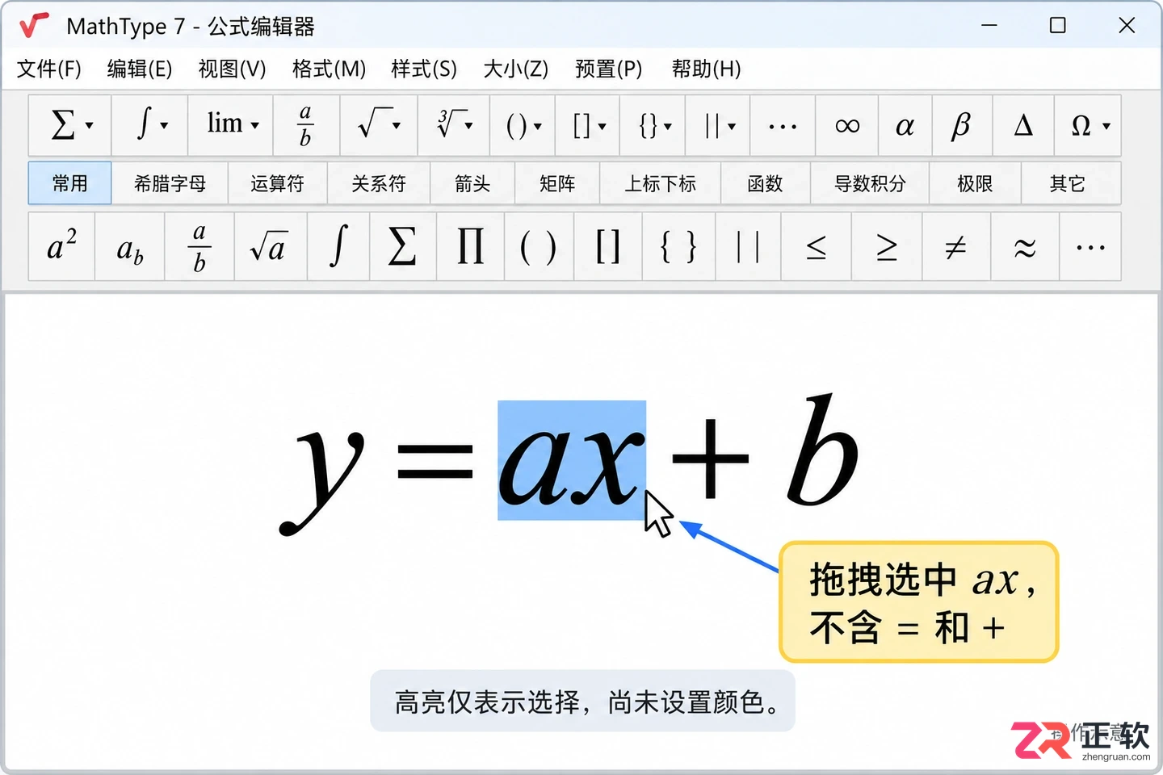
Task: Insert summation symbol from bottom symbol row
Action: pos(403,247)
